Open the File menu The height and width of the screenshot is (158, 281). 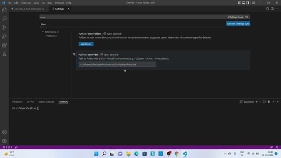tap(10, 3)
